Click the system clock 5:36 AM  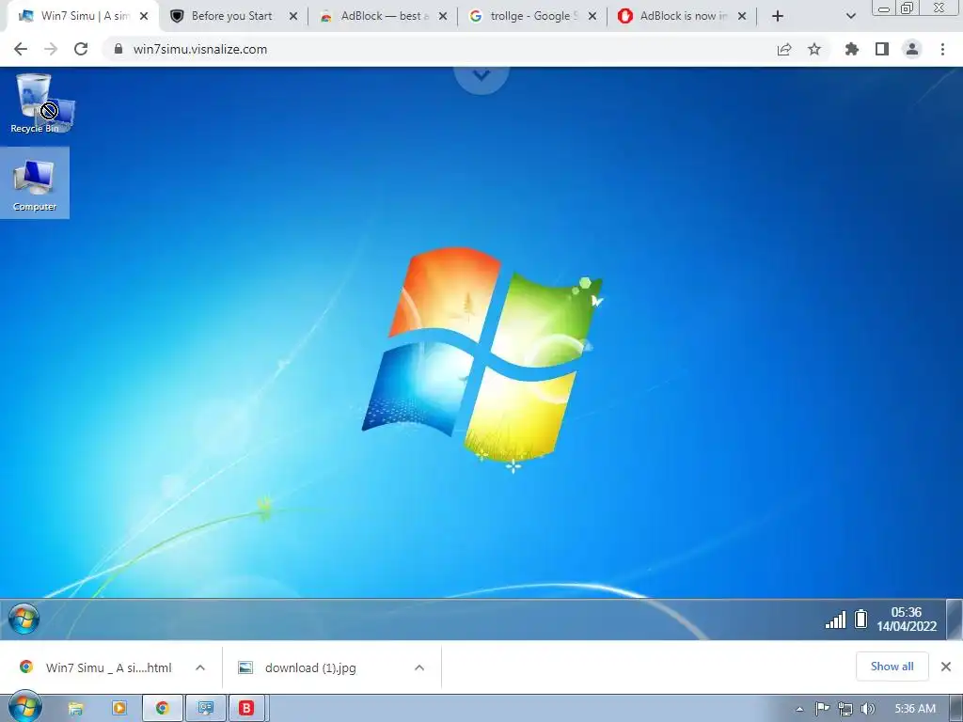tap(915, 709)
